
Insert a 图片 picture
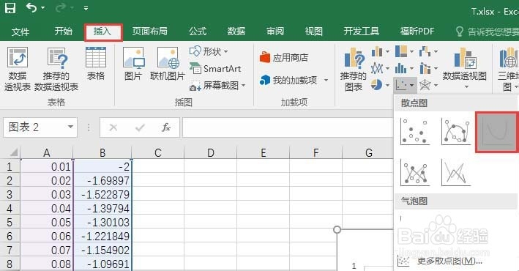pyautogui.click(x=133, y=64)
